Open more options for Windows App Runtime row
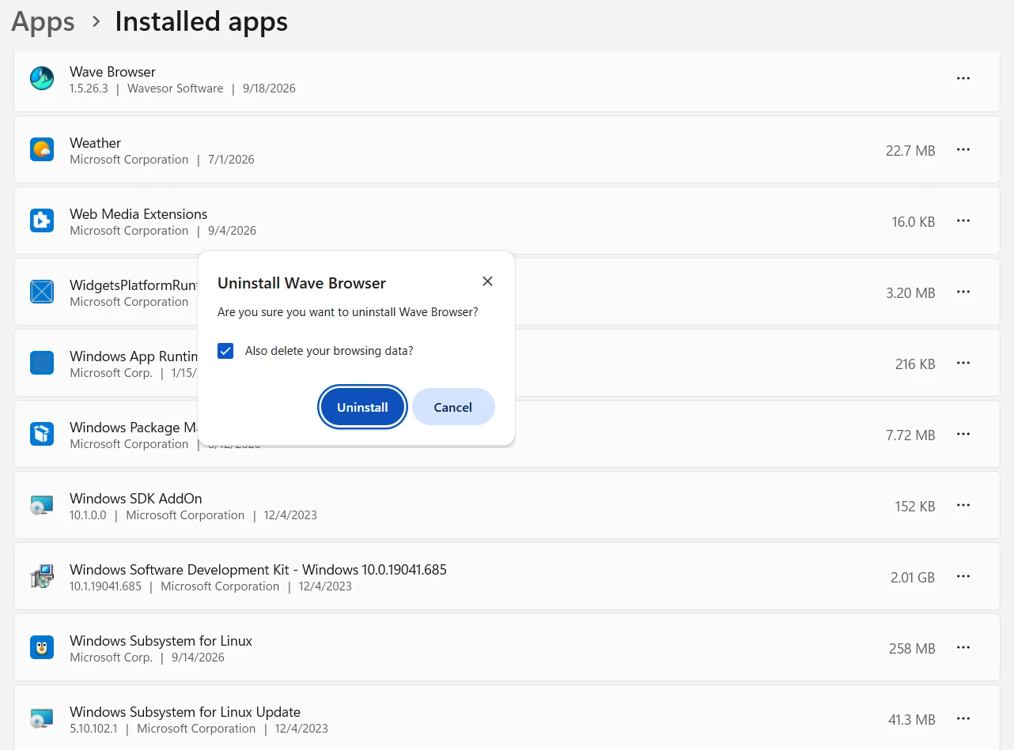1014x750 pixels. coord(963,363)
